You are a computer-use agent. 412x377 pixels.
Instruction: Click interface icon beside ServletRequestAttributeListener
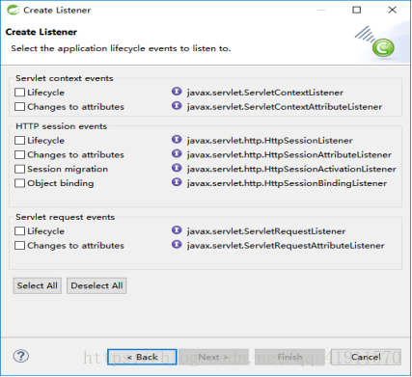click(x=177, y=245)
